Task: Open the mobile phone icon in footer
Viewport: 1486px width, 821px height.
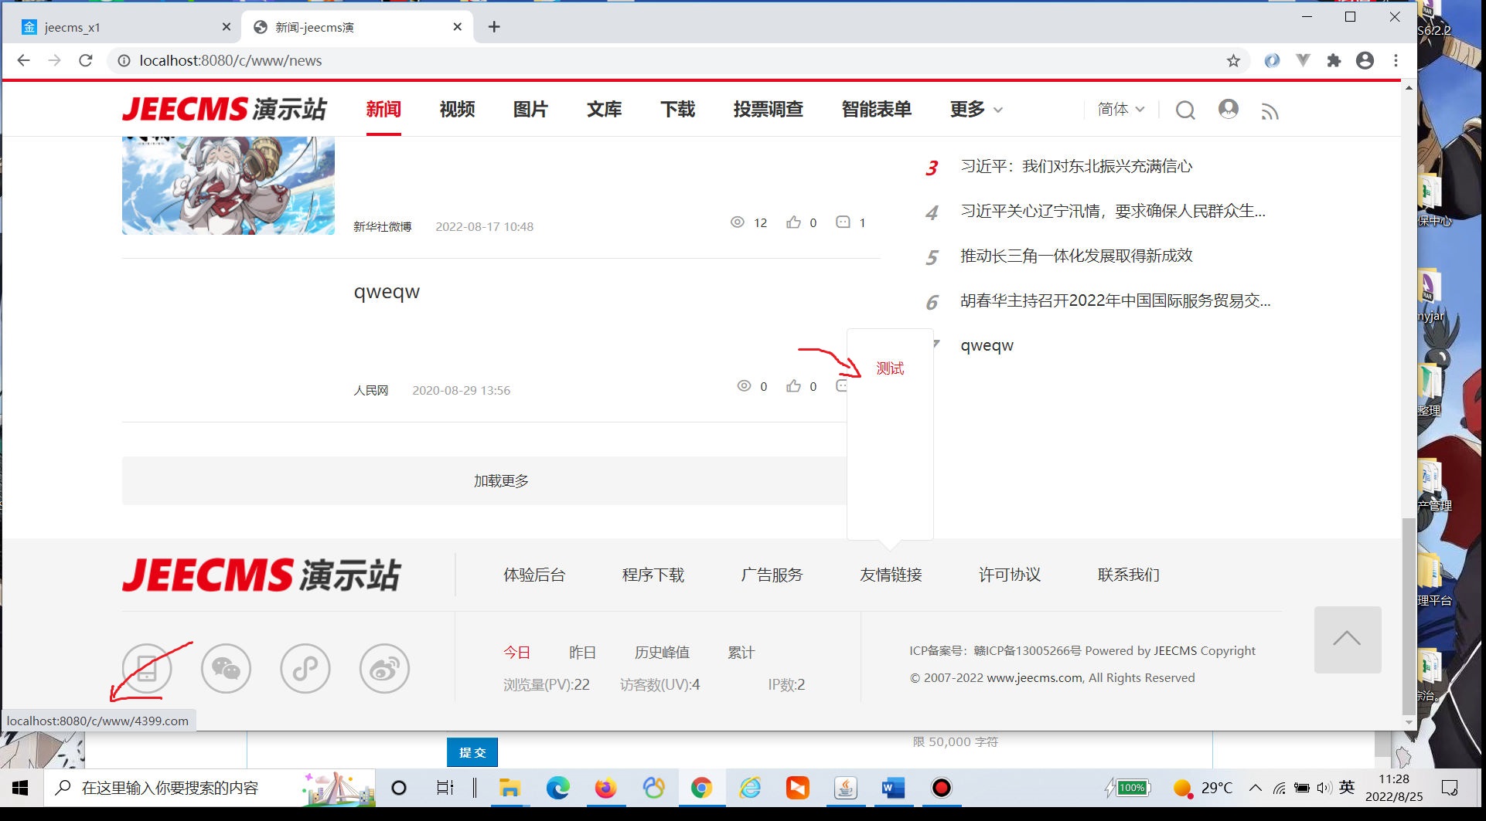Action: coord(147,669)
